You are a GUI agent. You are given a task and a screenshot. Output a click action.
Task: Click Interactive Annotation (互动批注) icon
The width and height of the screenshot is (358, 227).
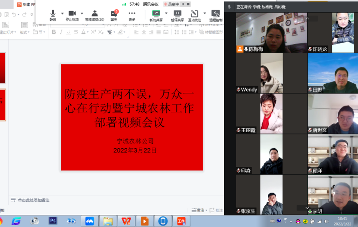point(194,14)
